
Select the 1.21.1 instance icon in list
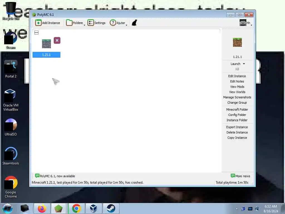coord(46,44)
